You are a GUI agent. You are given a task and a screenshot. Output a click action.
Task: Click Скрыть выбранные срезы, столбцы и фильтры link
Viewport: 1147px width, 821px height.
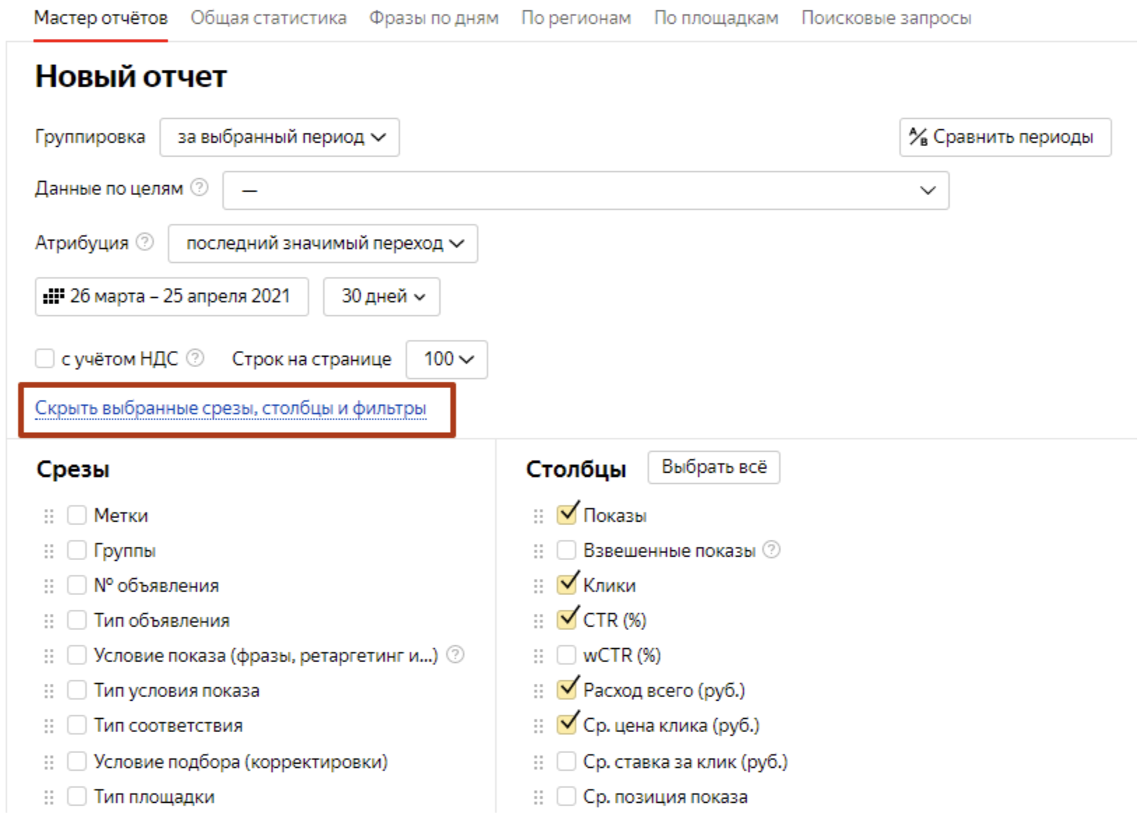231,408
